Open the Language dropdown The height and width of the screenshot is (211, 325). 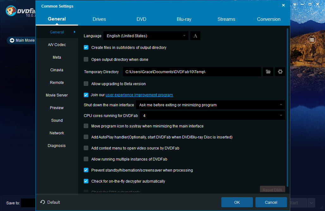[146, 36]
